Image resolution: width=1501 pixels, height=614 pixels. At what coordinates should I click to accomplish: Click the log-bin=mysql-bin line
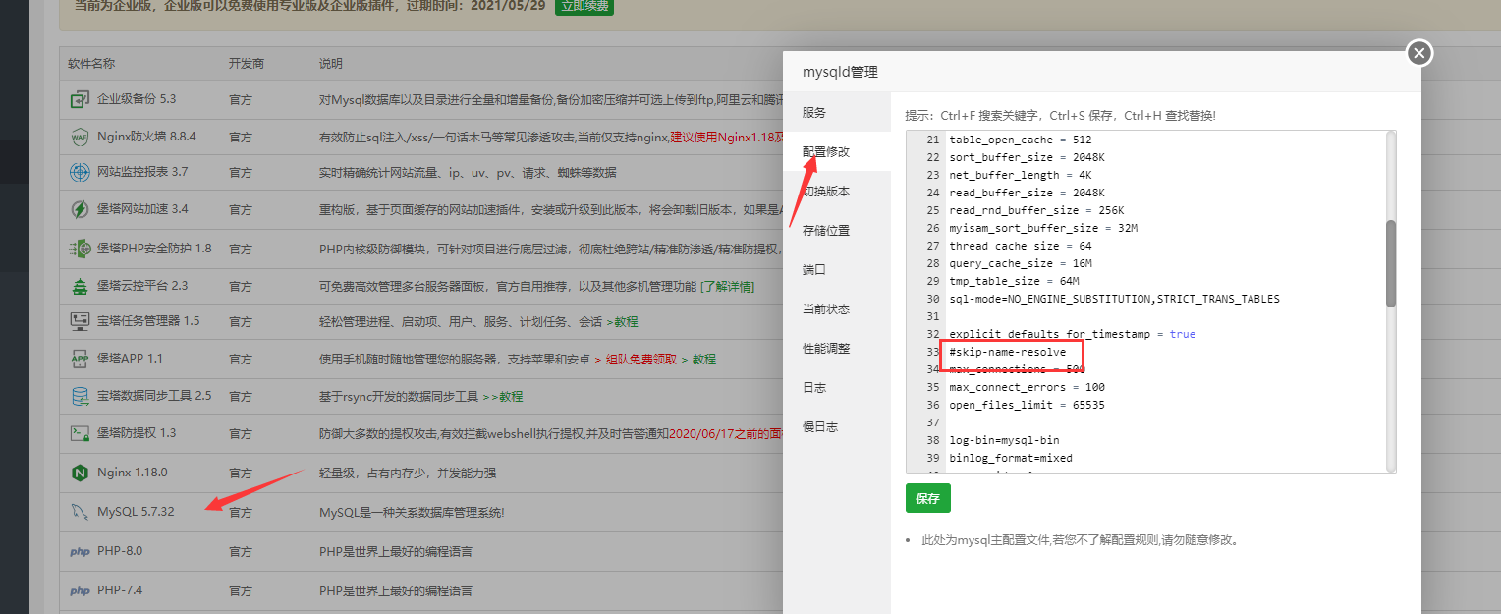coord(1004,440)
